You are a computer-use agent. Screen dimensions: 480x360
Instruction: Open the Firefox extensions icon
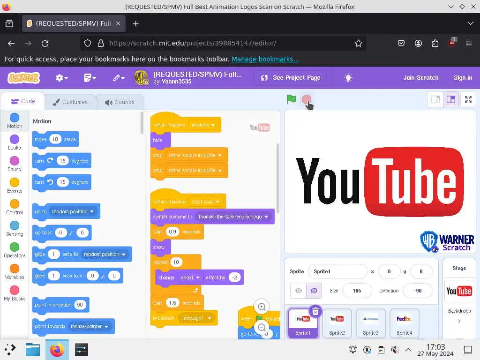pos(435,44)
